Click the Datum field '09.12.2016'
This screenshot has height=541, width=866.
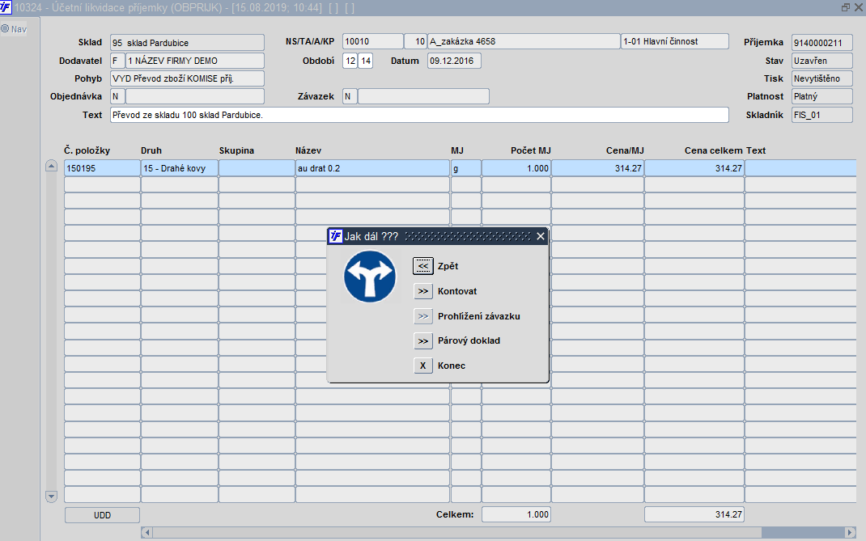click(454, 61)
